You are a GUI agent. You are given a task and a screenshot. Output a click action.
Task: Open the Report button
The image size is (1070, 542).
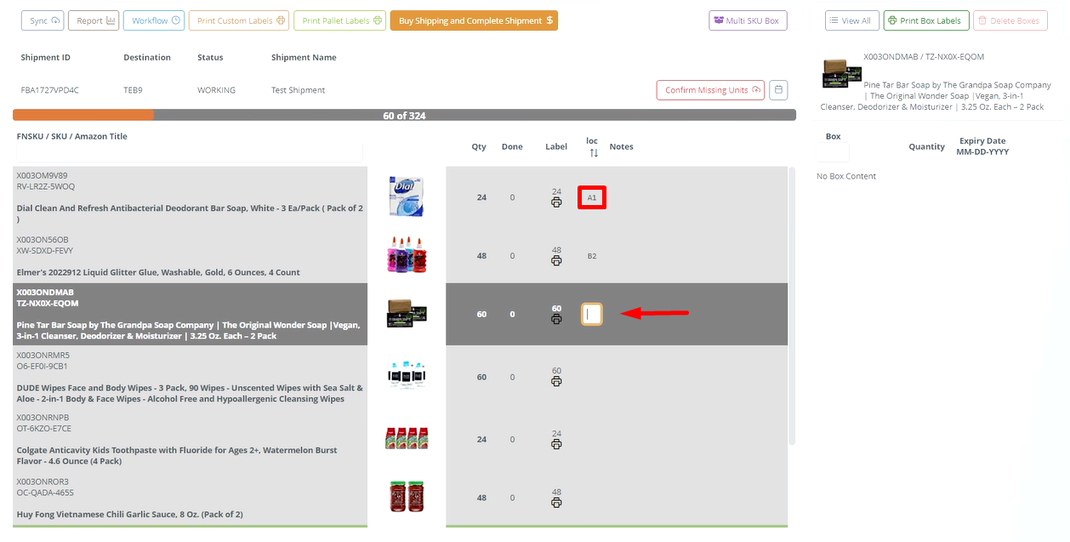coord(95,20)
